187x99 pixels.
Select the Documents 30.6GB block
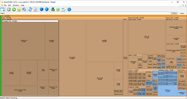click(x=100, y=78)
